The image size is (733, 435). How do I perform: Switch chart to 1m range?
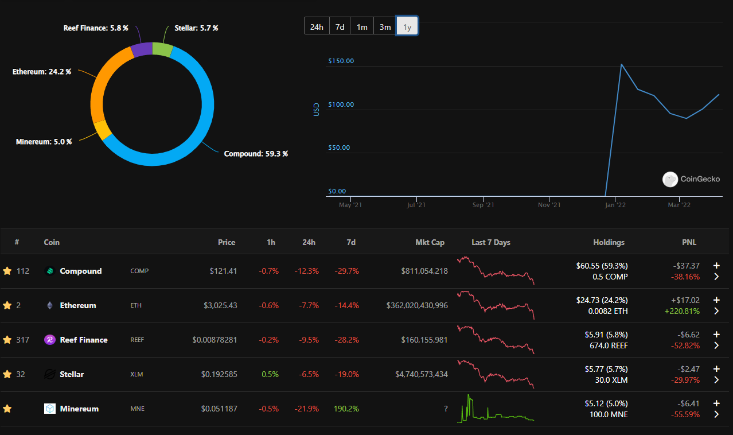tap(362, 26)
